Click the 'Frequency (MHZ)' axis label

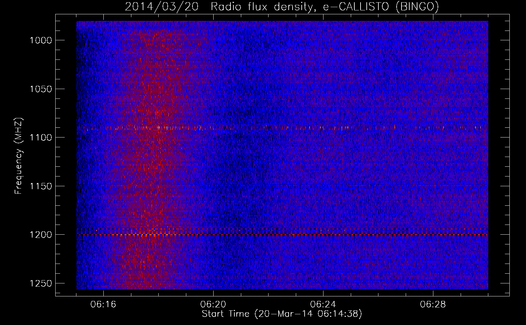click(19, 156)
